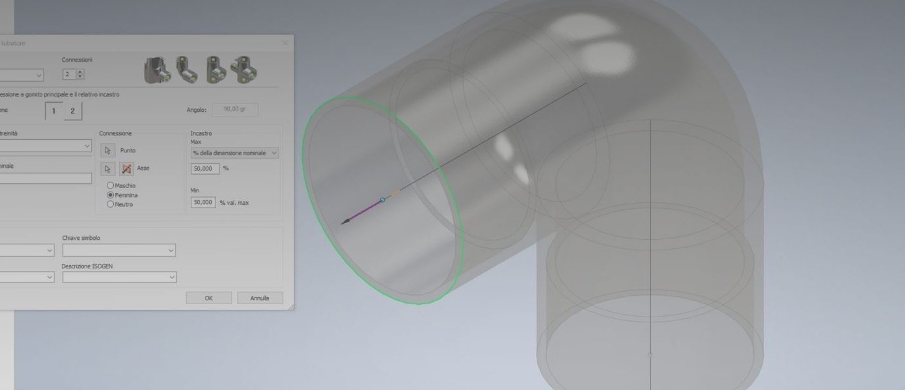The width and height of the screenshot is (905, 390).
Task: Select the Maschio radio button
Action: (x=110, y=186)
